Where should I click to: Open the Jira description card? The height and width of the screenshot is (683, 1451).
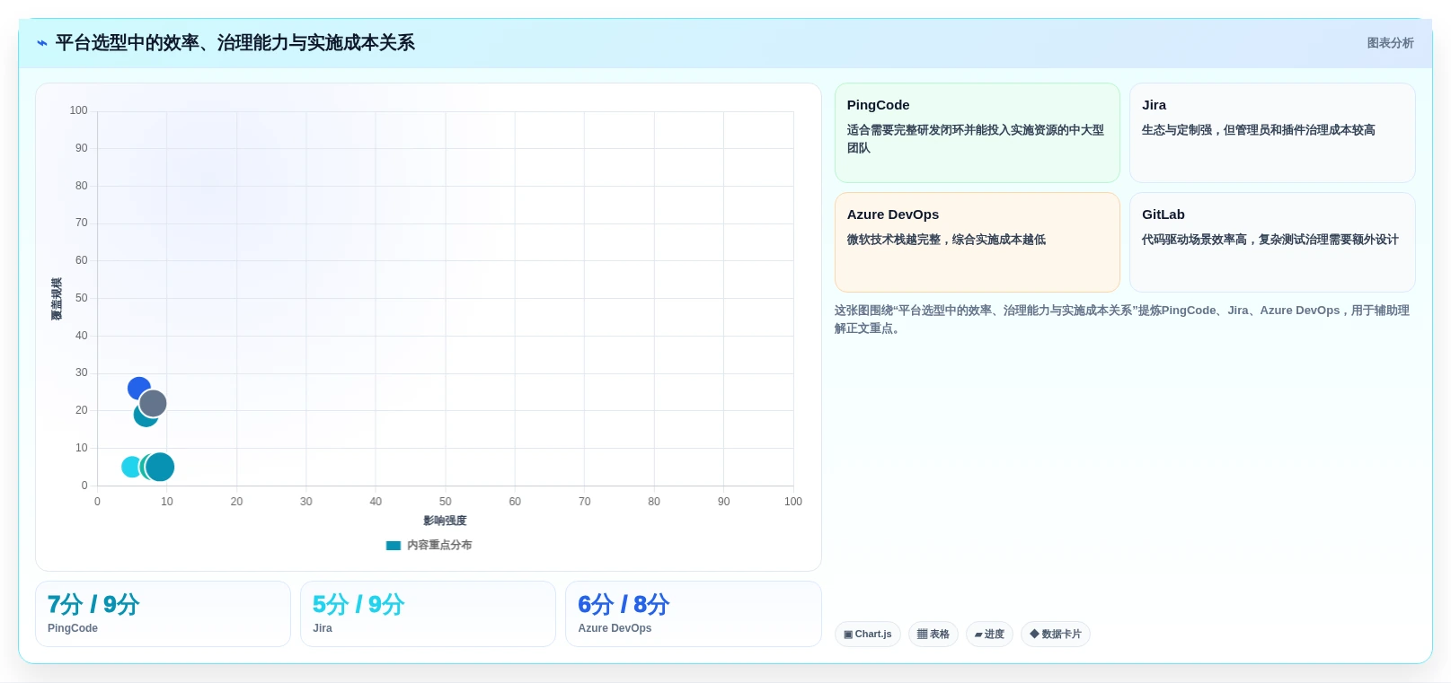click(1272, 133)
